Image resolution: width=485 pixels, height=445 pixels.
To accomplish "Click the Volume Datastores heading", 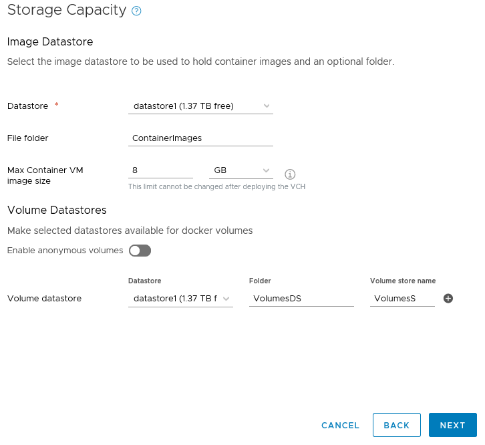I will (57, 210).
